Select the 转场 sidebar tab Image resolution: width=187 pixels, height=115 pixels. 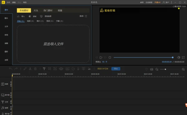6,35
